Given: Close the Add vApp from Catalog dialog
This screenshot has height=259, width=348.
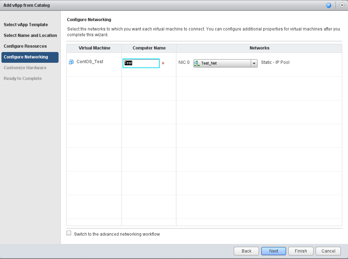Looking at the screenshot, I should point(342,5).
